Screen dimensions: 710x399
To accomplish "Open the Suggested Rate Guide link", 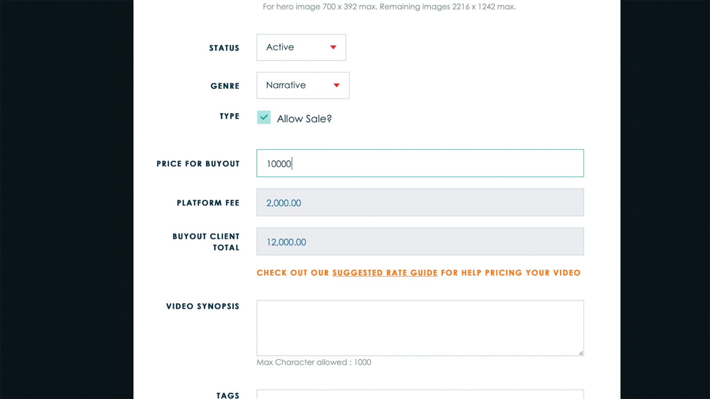I will [385, 273].
